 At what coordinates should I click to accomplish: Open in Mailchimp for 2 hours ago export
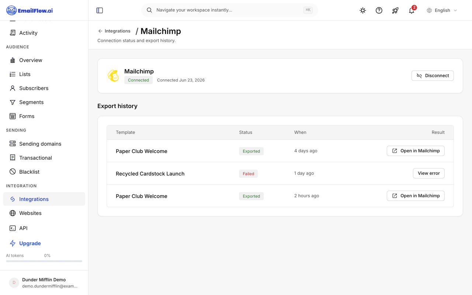(x=416, y=196)
